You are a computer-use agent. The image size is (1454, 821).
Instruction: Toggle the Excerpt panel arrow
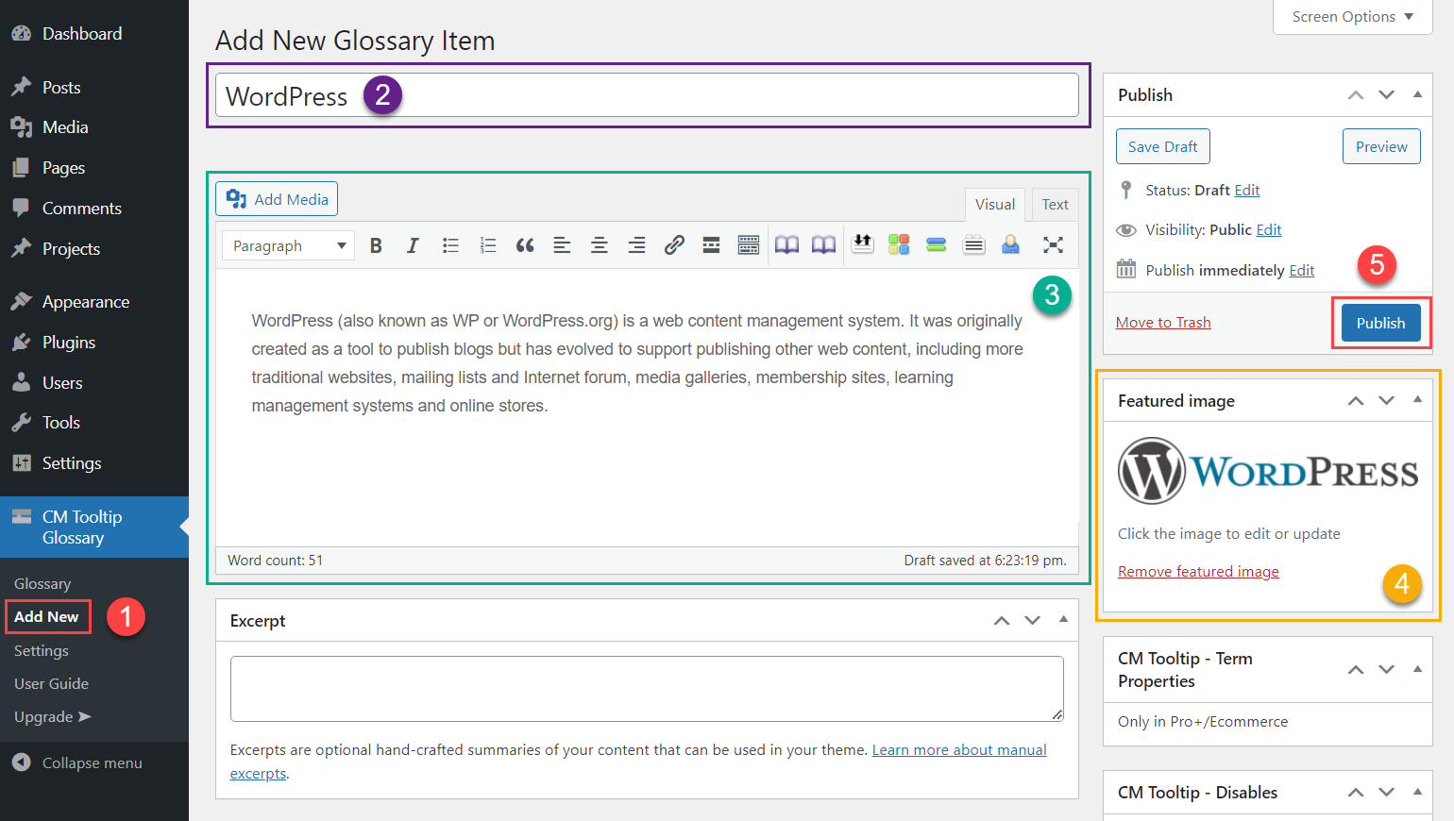tap(1063, 620)
